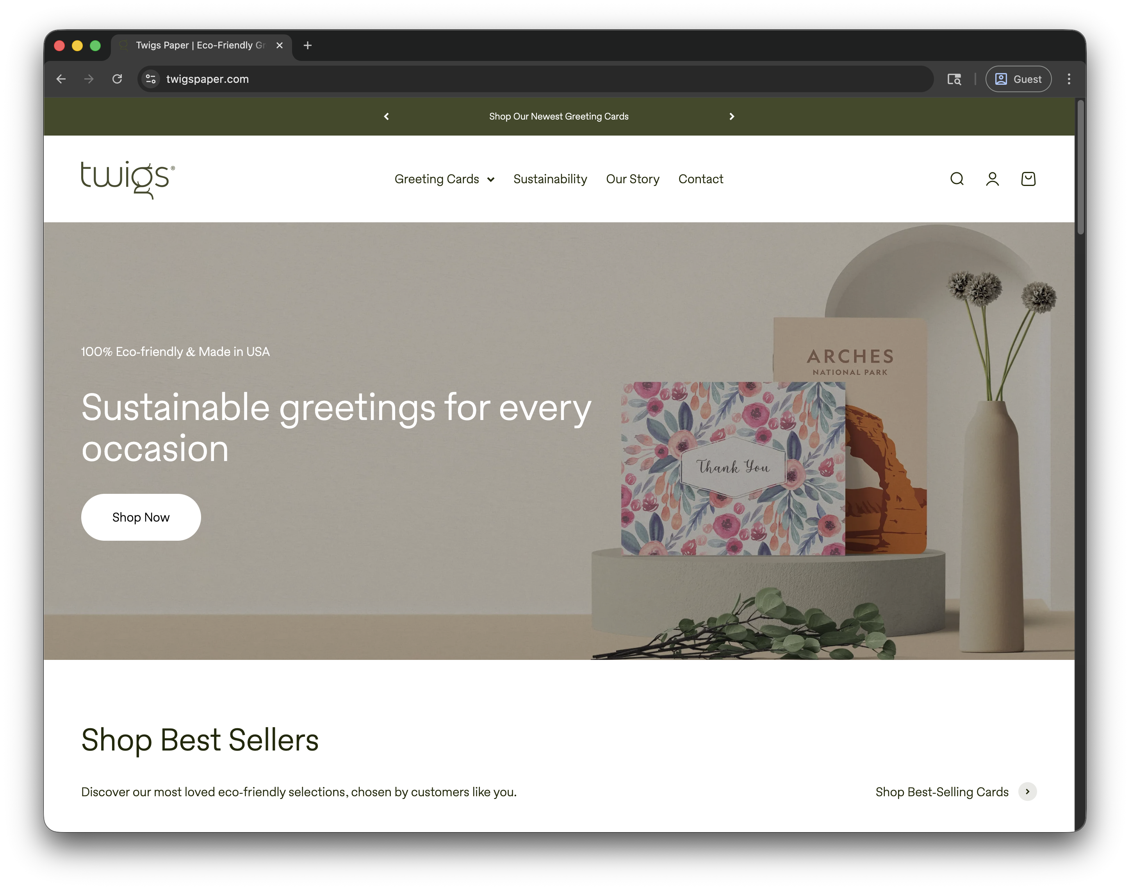Screen dimensions: 1130x890
Task: Go to the Sustainability page
Action: click(550, 179)
